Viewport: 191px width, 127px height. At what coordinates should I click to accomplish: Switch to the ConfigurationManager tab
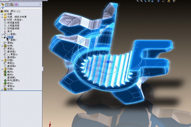click(x=12, y=5)
